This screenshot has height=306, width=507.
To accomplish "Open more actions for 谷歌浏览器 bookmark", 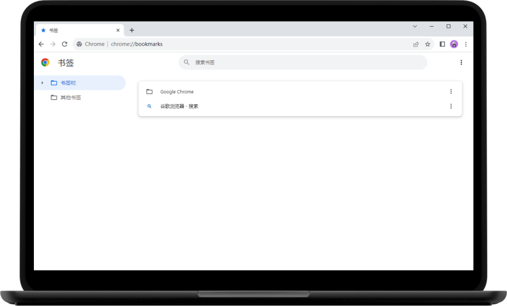I will coord(451,106).
